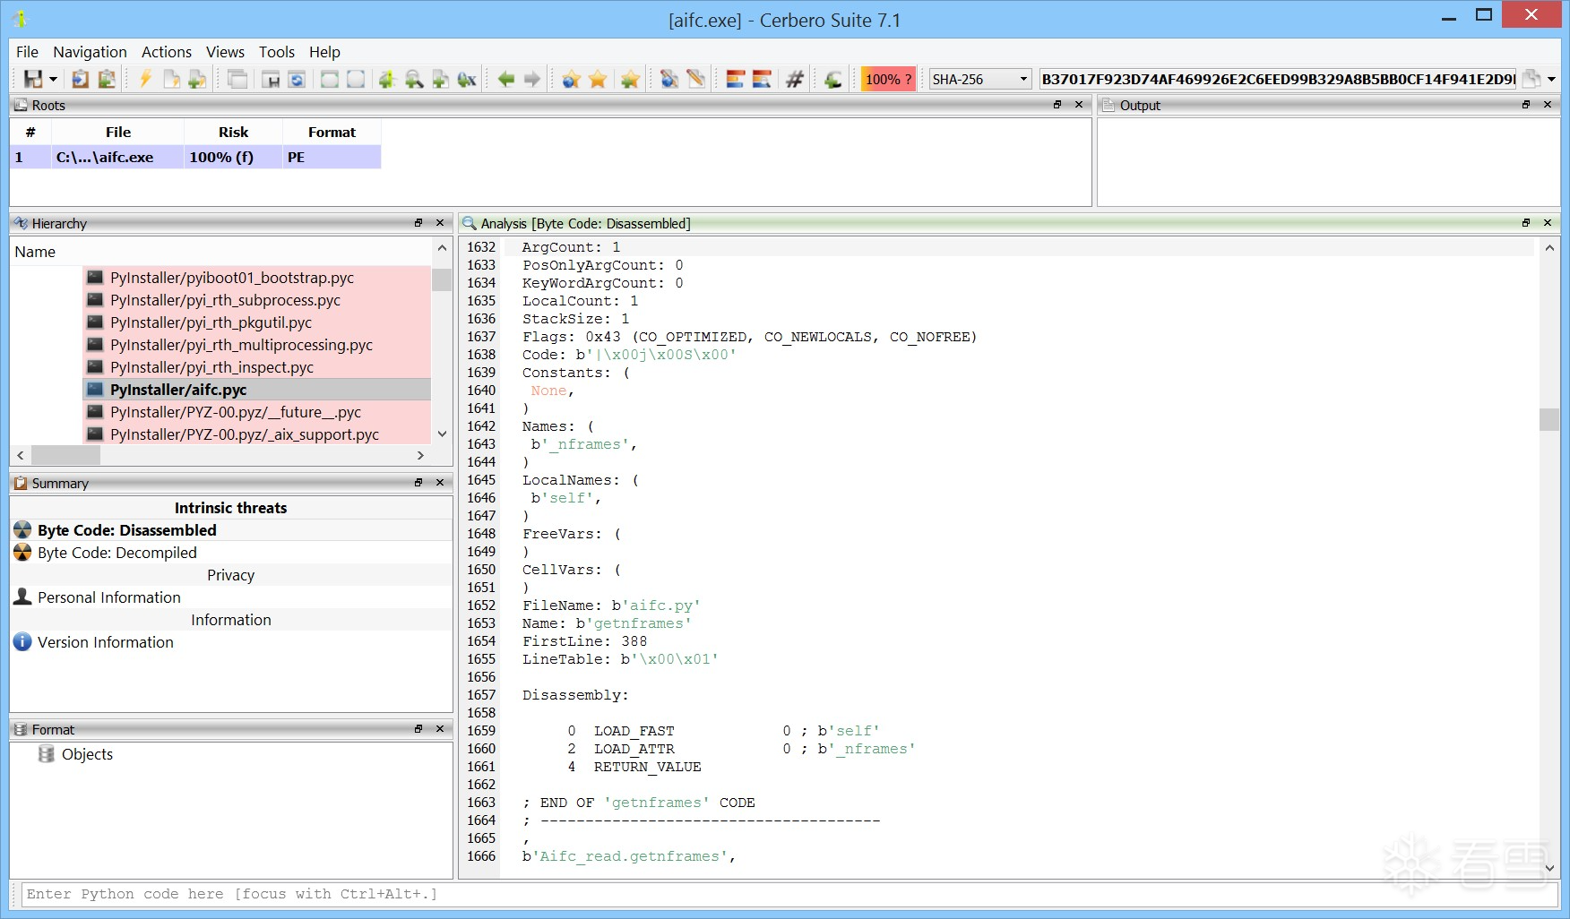Click the 100% risk indicator swatch

coord(887,79)
